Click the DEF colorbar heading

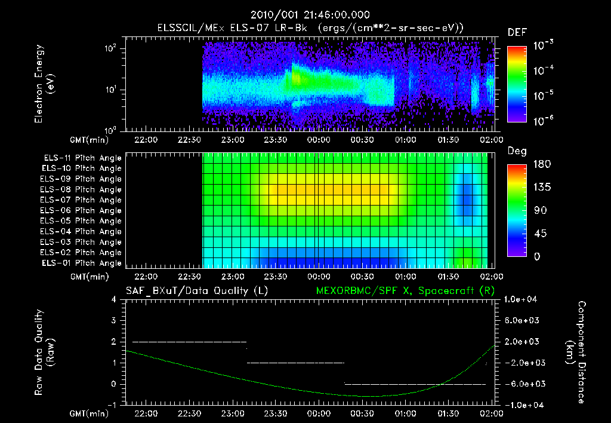pos(517,32)
